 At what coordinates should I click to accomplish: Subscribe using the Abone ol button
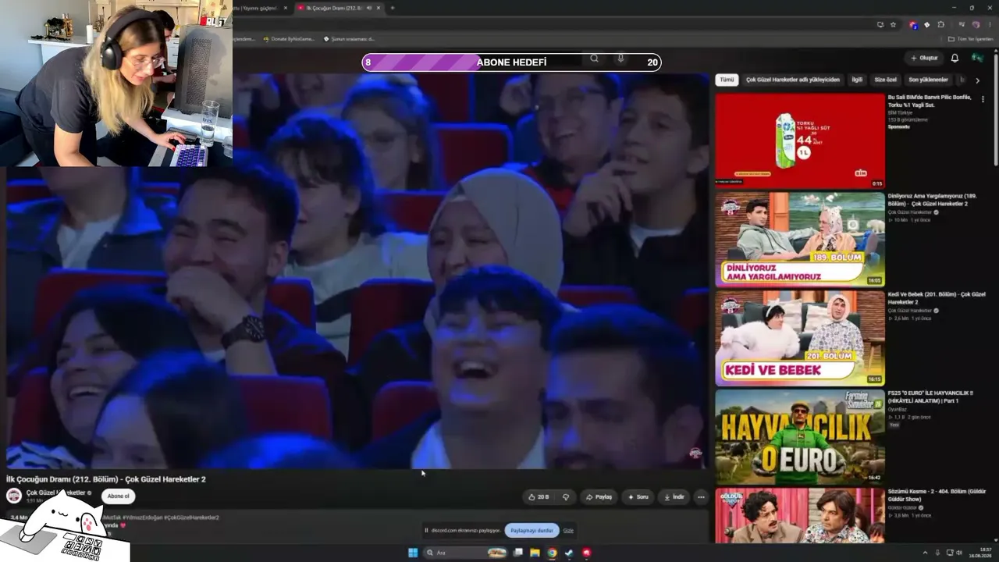(x=118, y=496)
